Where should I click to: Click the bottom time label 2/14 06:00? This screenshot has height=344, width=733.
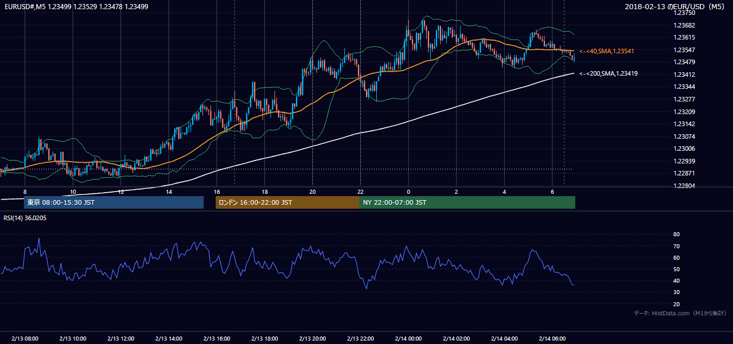tap(552, 339)
